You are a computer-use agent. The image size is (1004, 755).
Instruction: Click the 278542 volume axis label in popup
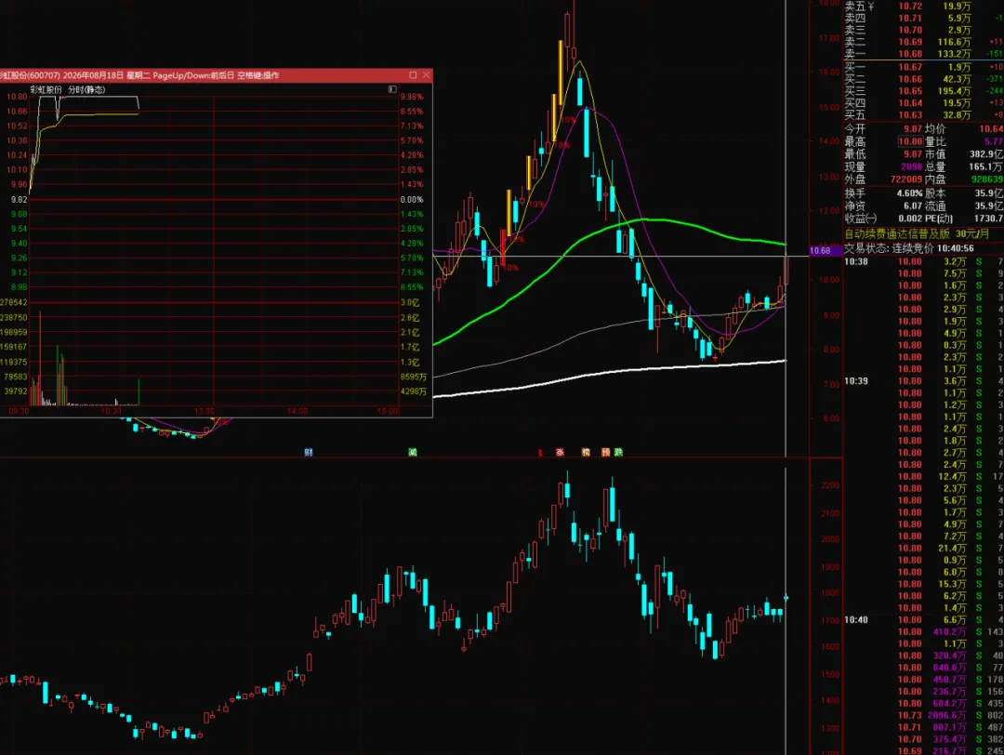(14, 302)
